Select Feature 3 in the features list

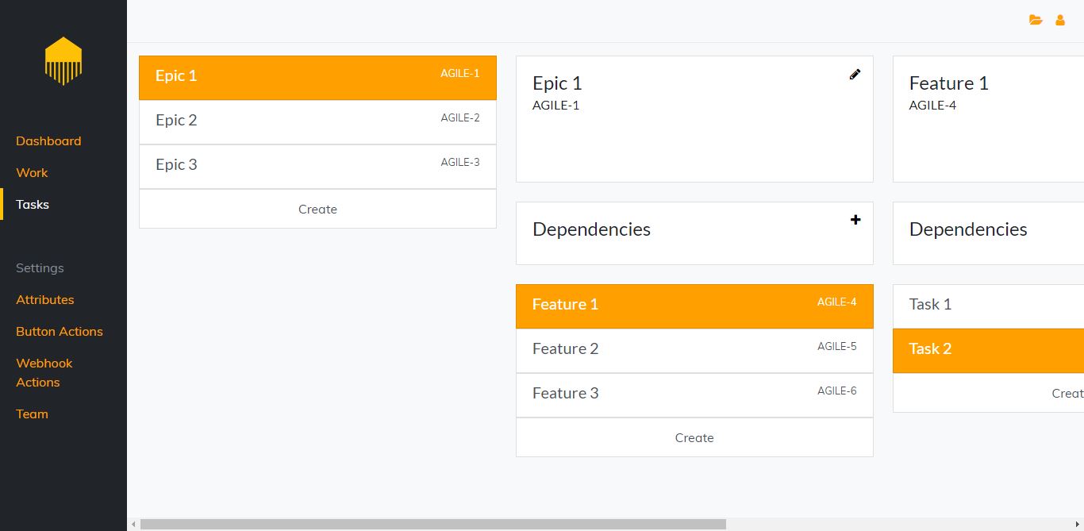pos(694,395)
